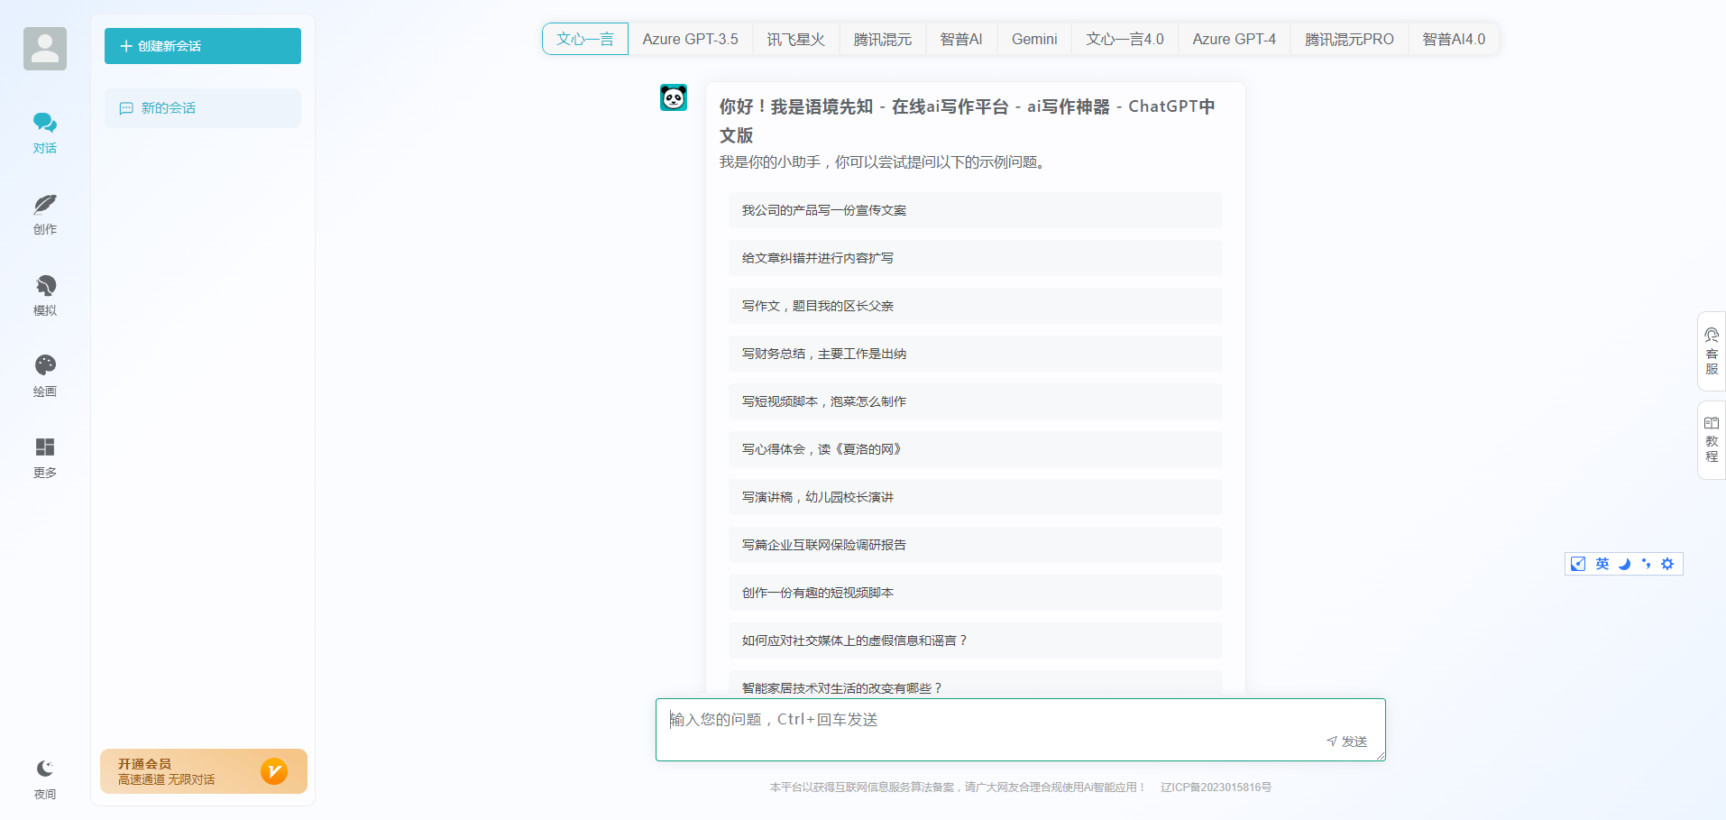Open the IME settings gear icon
The height and width of the screenshot is (820, 1726).
[1667, 563]
